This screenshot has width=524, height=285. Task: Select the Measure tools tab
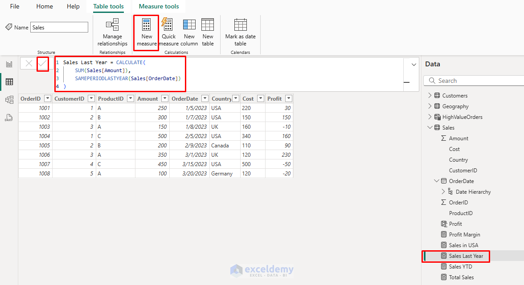[x=159, y=6]
